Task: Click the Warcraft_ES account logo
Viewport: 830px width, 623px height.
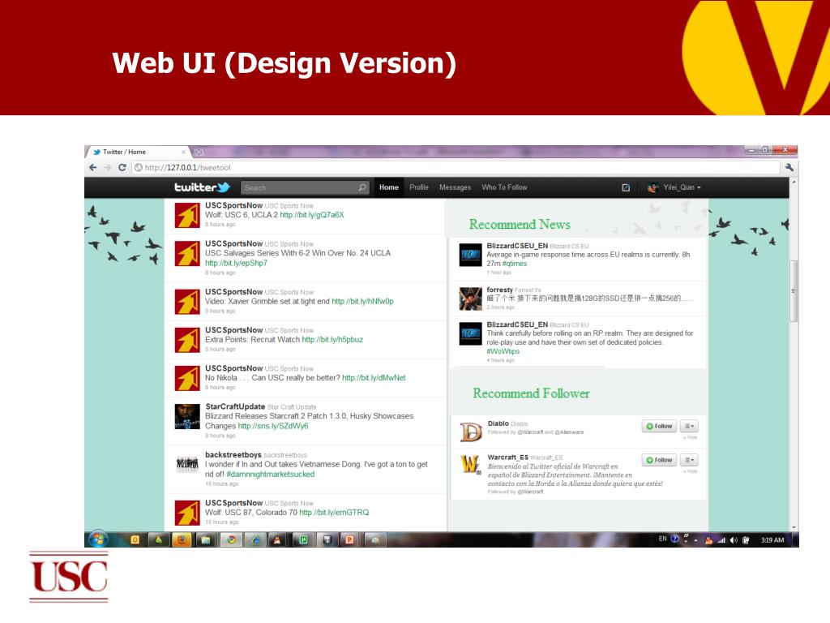Action: coord(471,465)
